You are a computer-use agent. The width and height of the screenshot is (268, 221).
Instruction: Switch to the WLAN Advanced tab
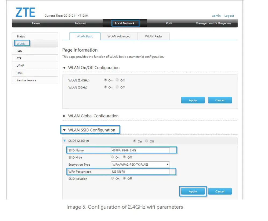pyautogui.click(x=119, y=36)
